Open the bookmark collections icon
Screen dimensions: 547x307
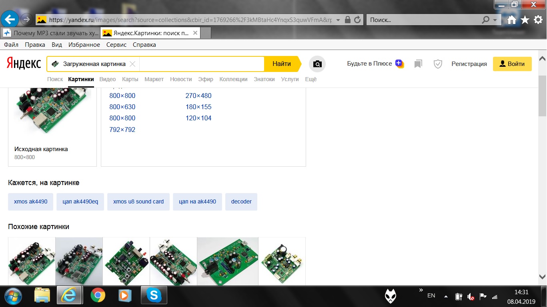[x=418, y=64]
